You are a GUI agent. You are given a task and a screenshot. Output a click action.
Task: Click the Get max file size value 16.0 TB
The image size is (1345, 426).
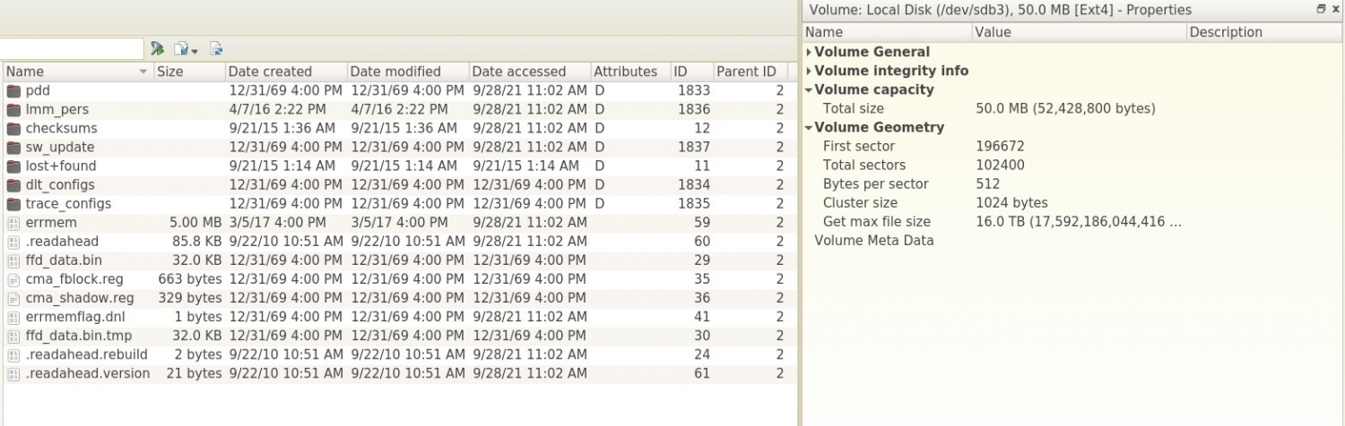pyautogui.click(x=1079, y=221)
